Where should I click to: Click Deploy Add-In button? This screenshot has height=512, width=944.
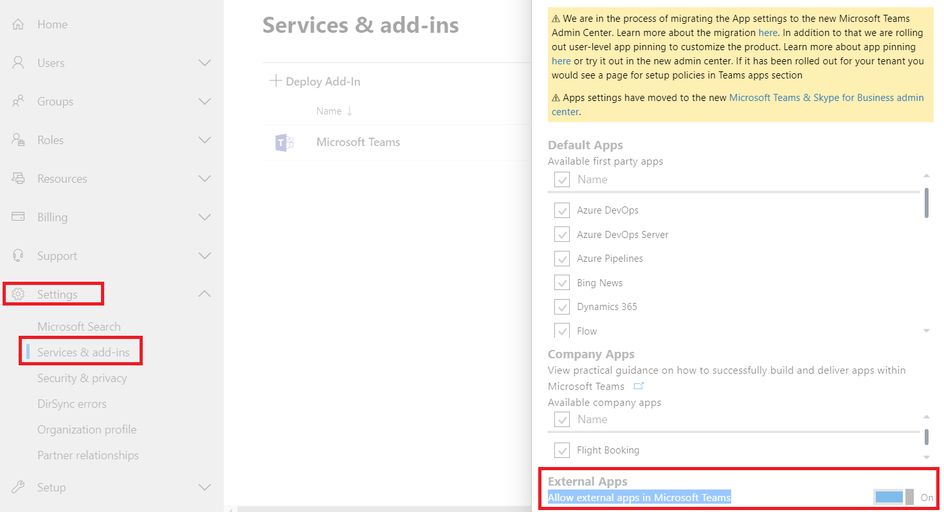point(315,82)
